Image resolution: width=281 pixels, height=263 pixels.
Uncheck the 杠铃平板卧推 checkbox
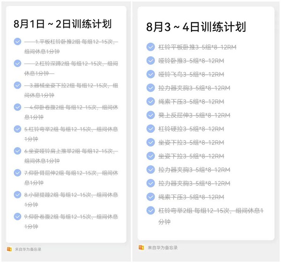click(x=150, y=47)
